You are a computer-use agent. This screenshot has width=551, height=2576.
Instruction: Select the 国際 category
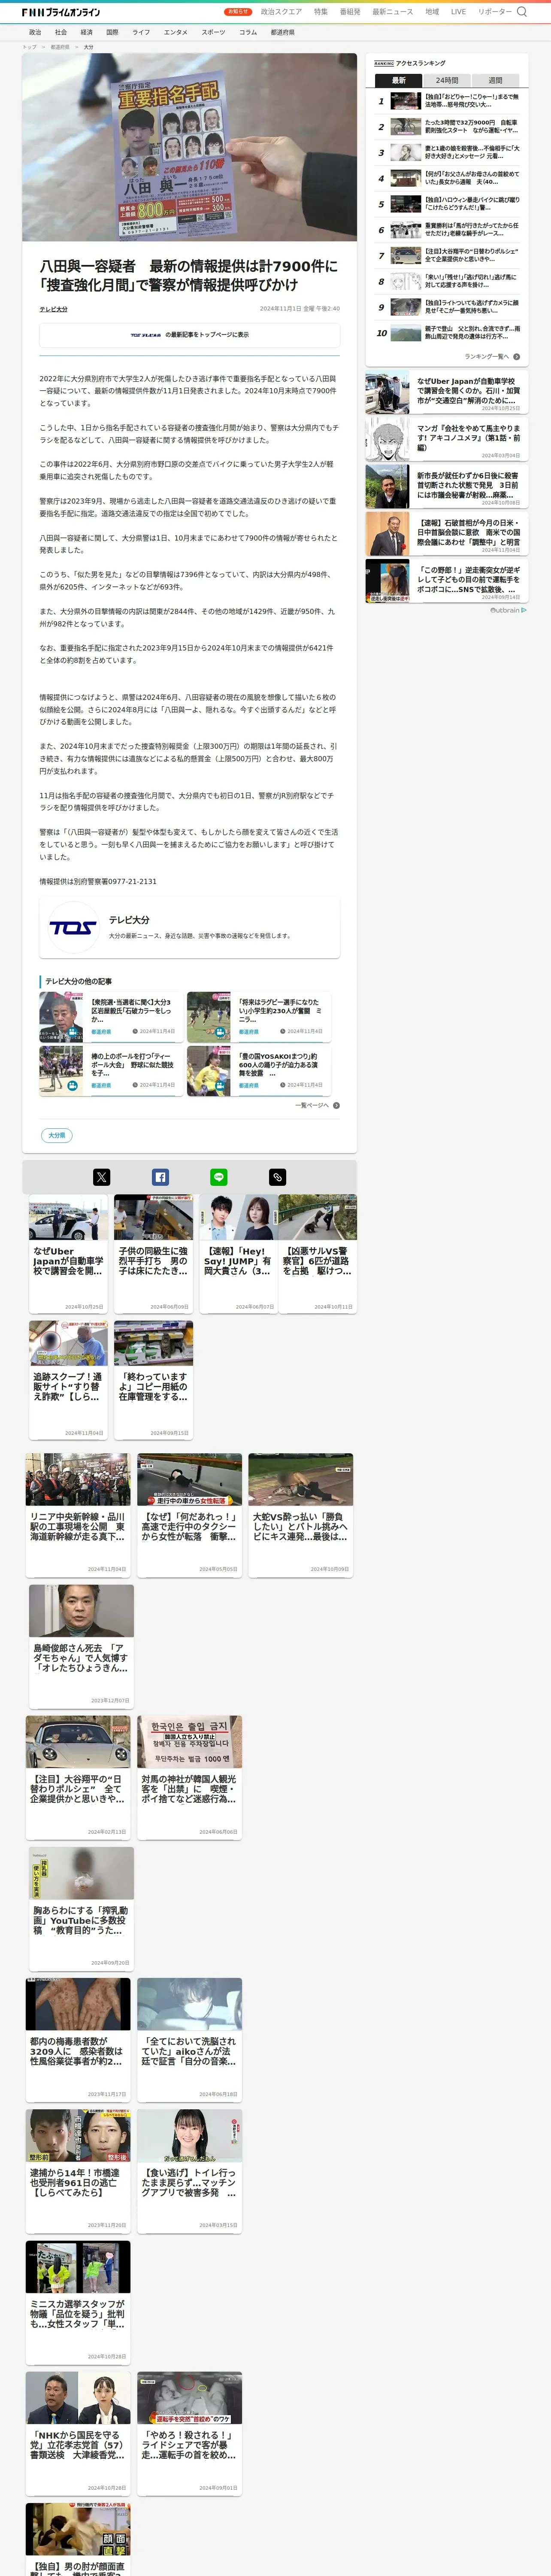point(112,32)
